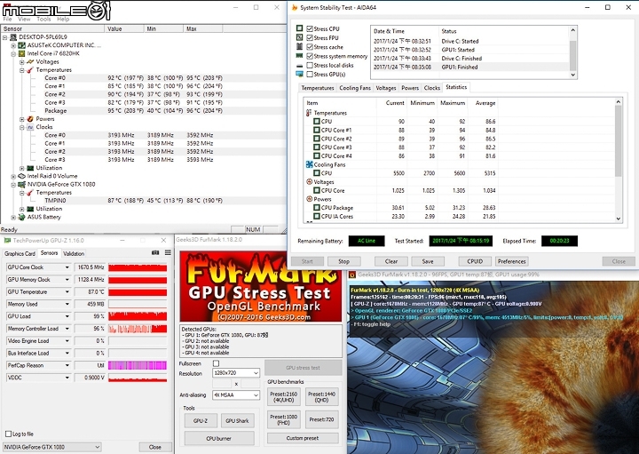639x454 pixels.
Task: Enable the Stress local disks checkbox
Action: 310,65
